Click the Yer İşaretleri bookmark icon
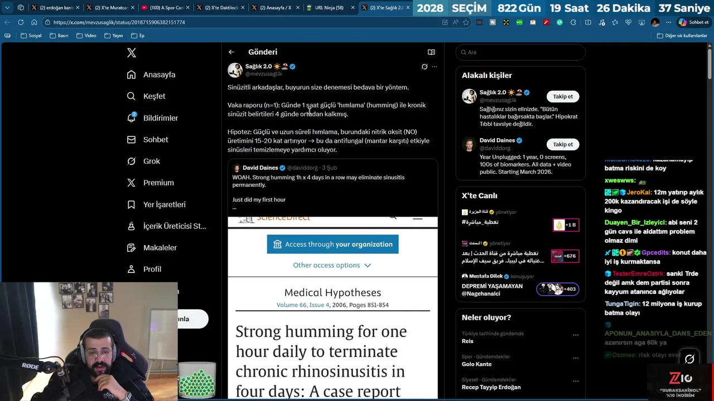Screen dimensions: 714x401 (x=131, y=204)
